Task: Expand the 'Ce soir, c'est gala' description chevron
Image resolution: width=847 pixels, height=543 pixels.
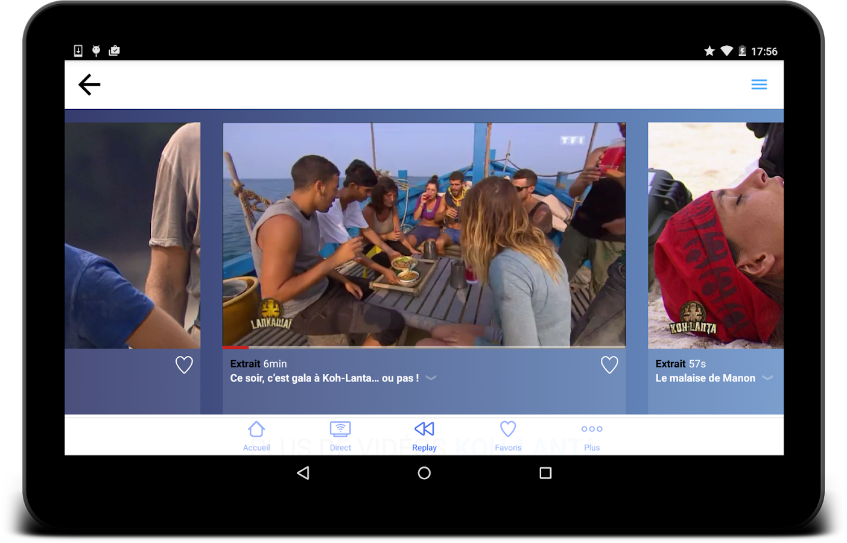Action: point(431,378)
